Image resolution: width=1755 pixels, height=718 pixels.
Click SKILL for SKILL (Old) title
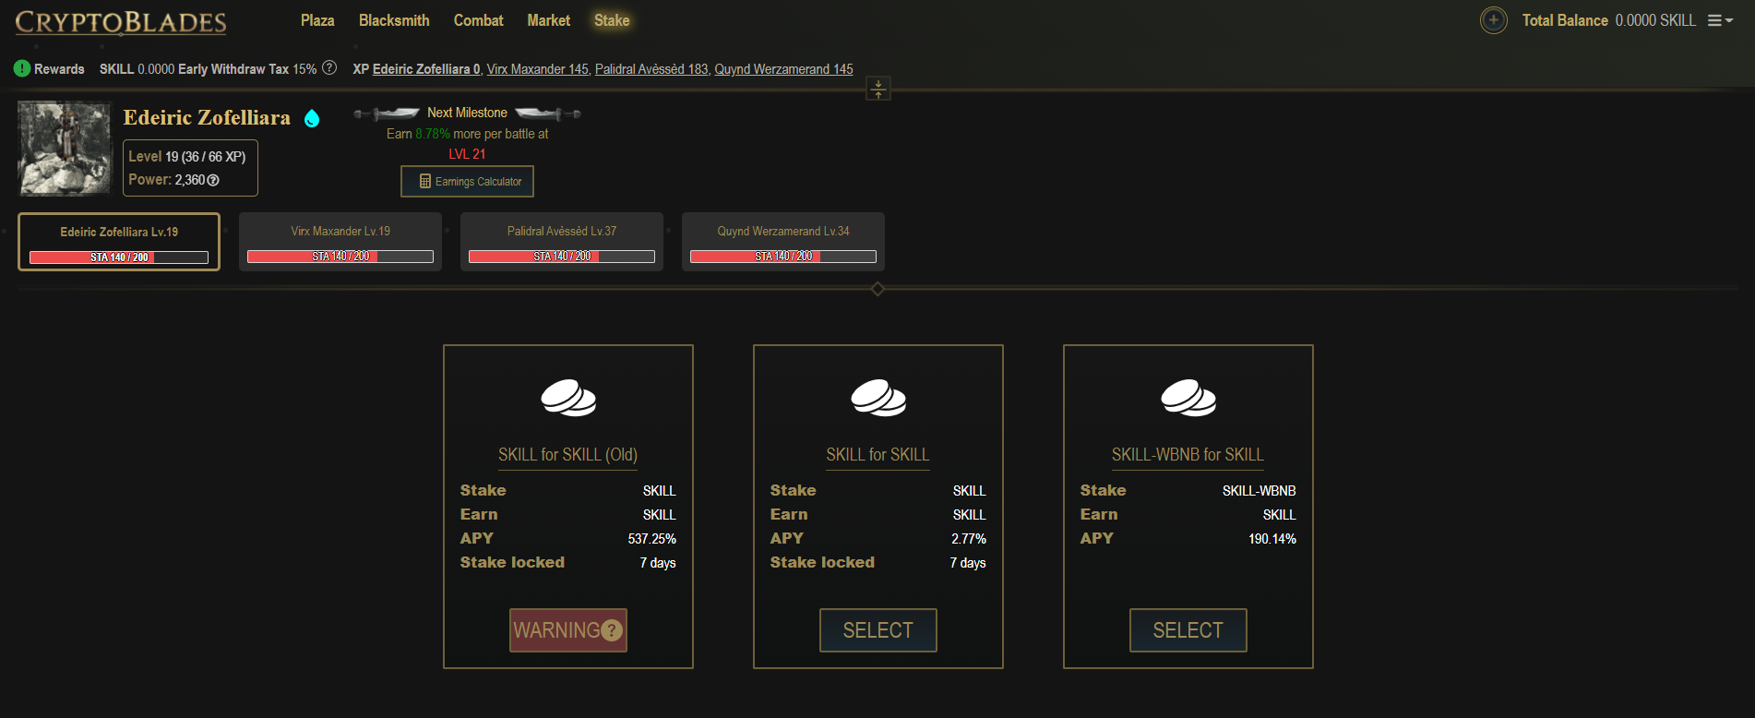click(x=568, y=455)
